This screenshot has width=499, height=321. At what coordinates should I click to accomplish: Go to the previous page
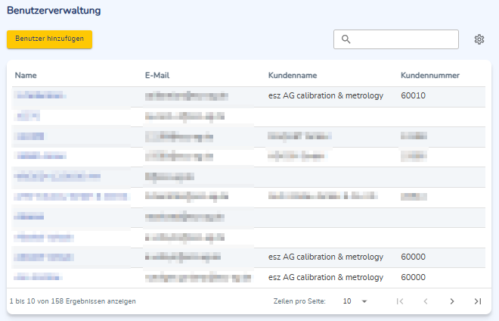pyautogui.click(x=426, y=301)
